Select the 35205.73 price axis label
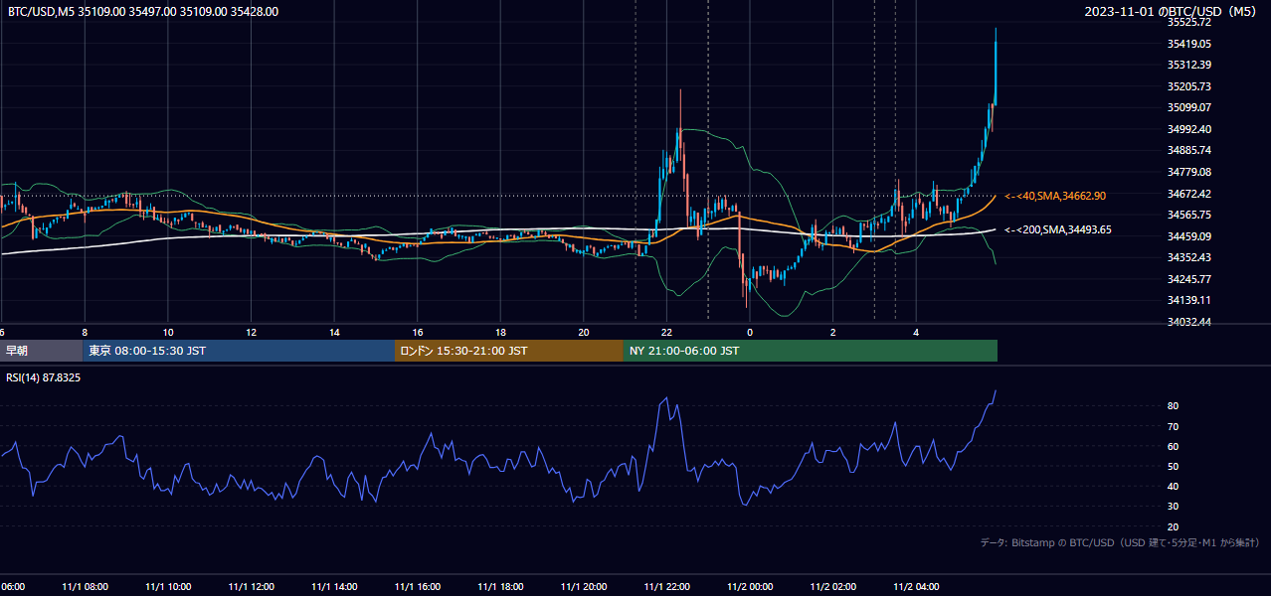This screenshot has height=596, width=1271. (x=1189, y=86)
